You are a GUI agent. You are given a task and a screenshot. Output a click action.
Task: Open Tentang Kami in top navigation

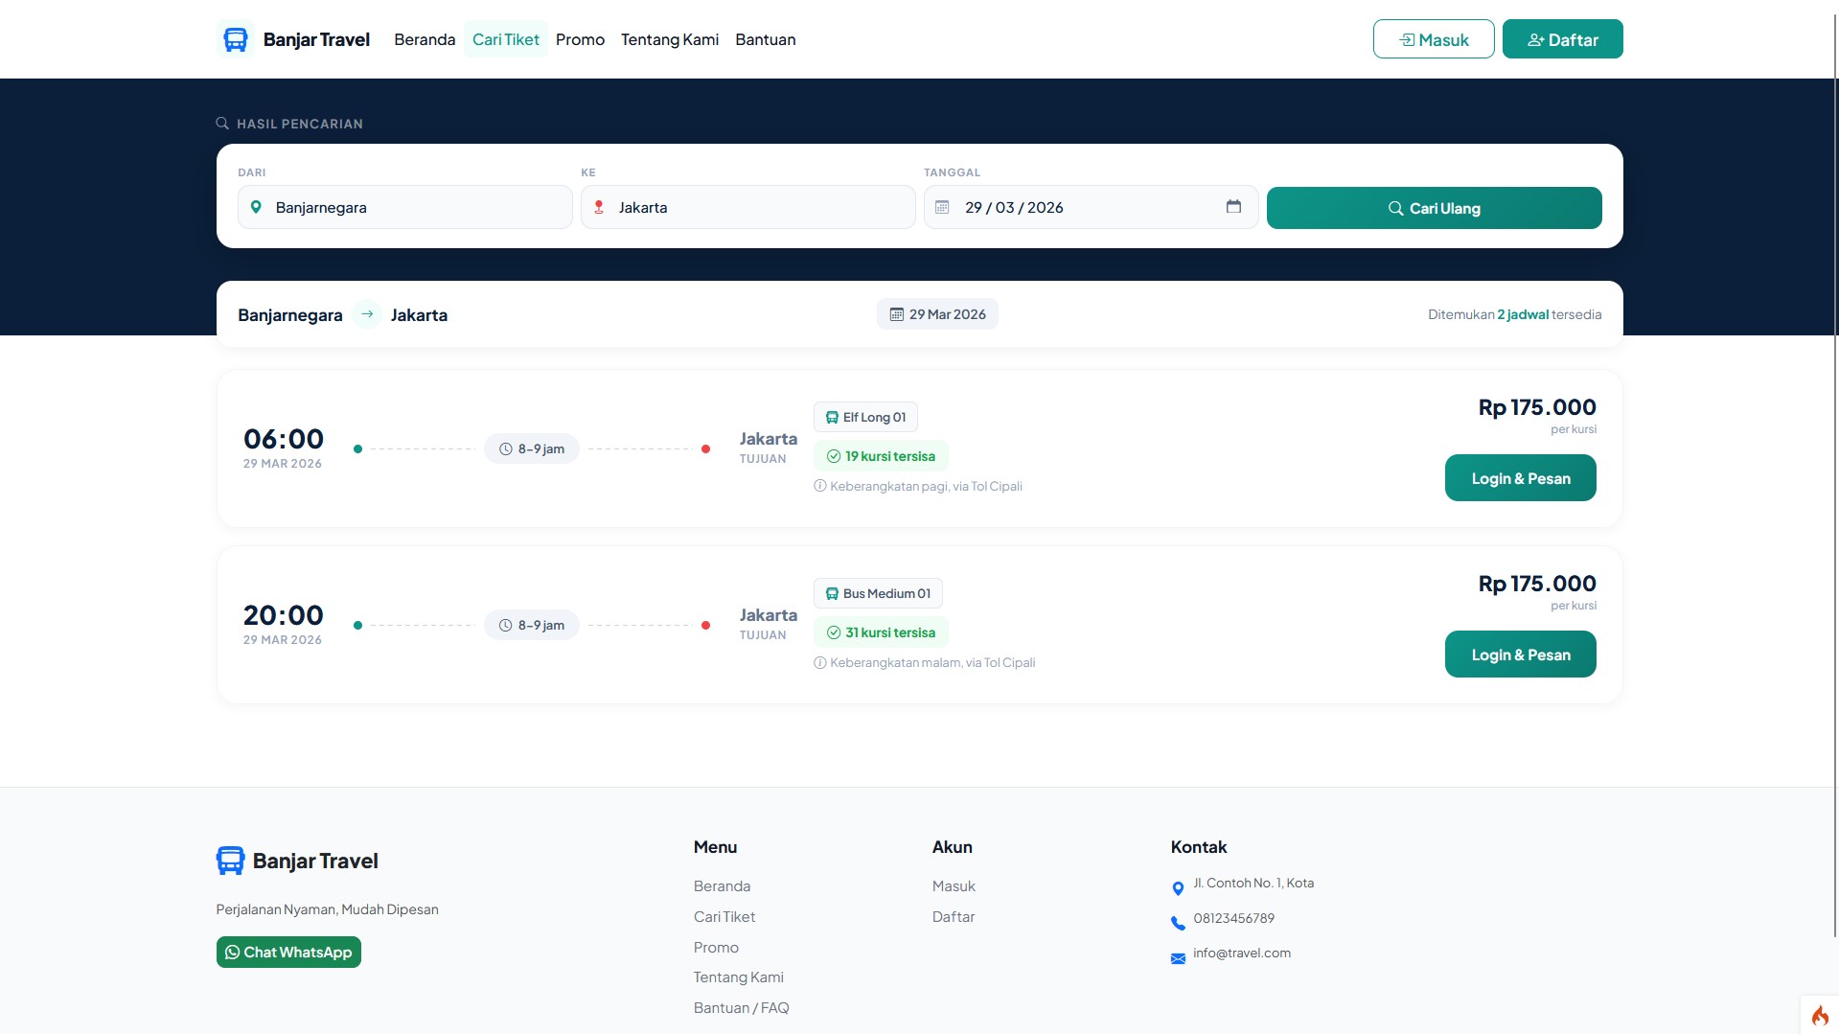[x=669, y=39]
